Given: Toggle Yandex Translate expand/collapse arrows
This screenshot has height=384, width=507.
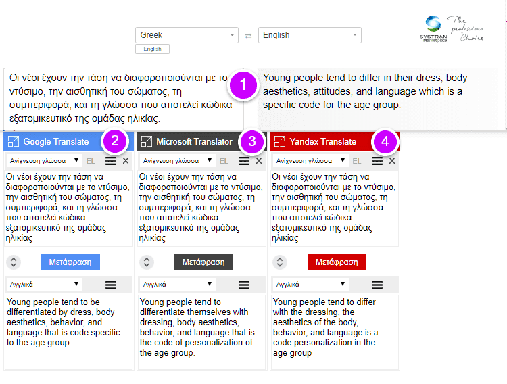Looking at the screenshot, I should tap(280, 262).
